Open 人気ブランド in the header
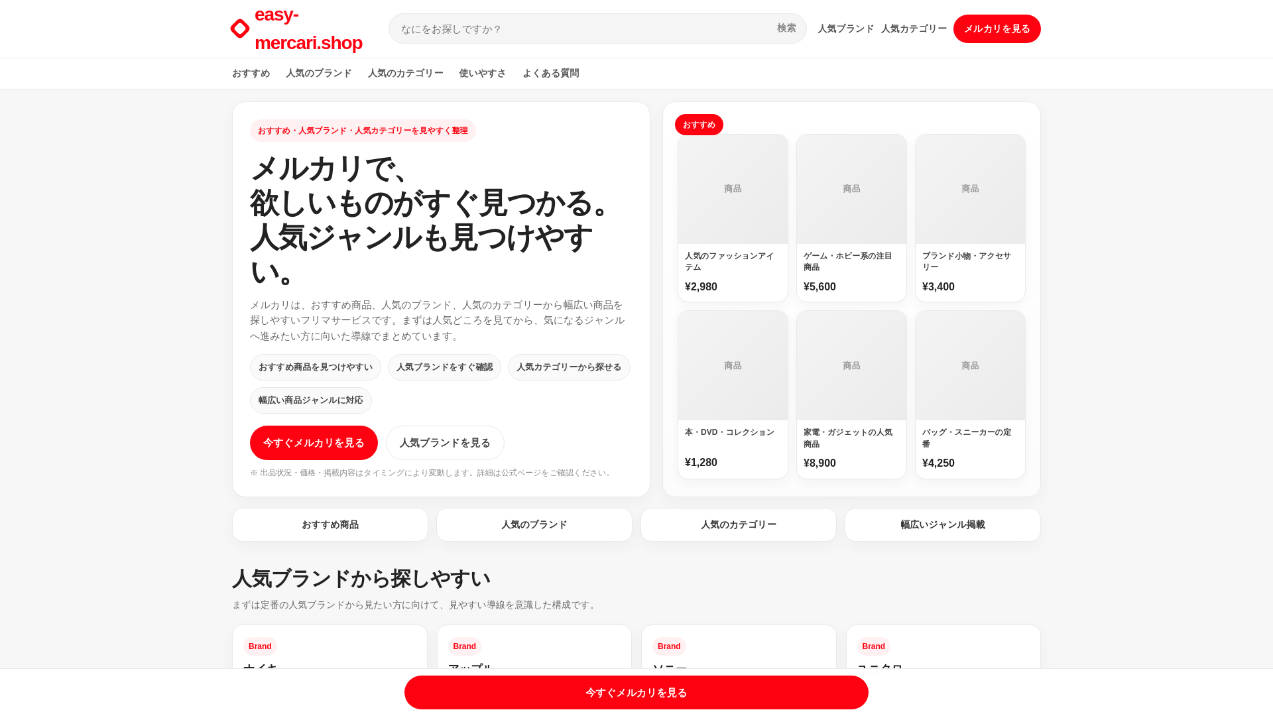The width and height of the screenshot is (1273, 716). [x=845, y=29]
